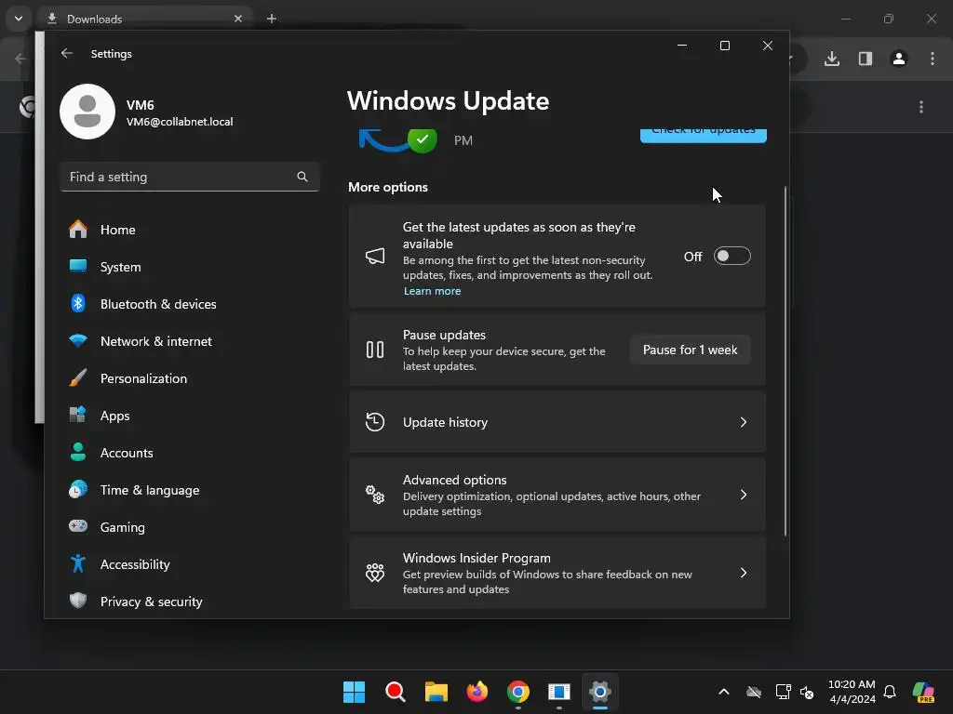Toggle Get the latest updates switch
Screen dimensions: 953x714
732,256
